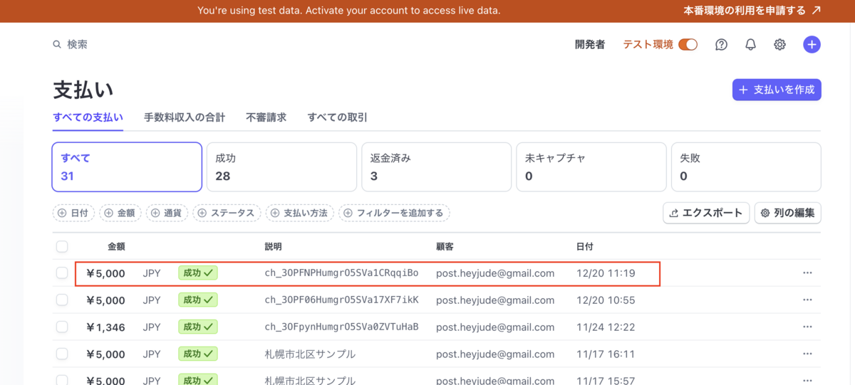Image resolution: width=855 pixels, height=385 pixels.
Task: Switch to すべての支払い tab
Action: tap(88, 117)
